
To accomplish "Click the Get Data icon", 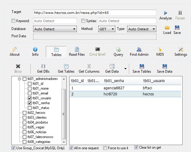I will pos(112,66).
